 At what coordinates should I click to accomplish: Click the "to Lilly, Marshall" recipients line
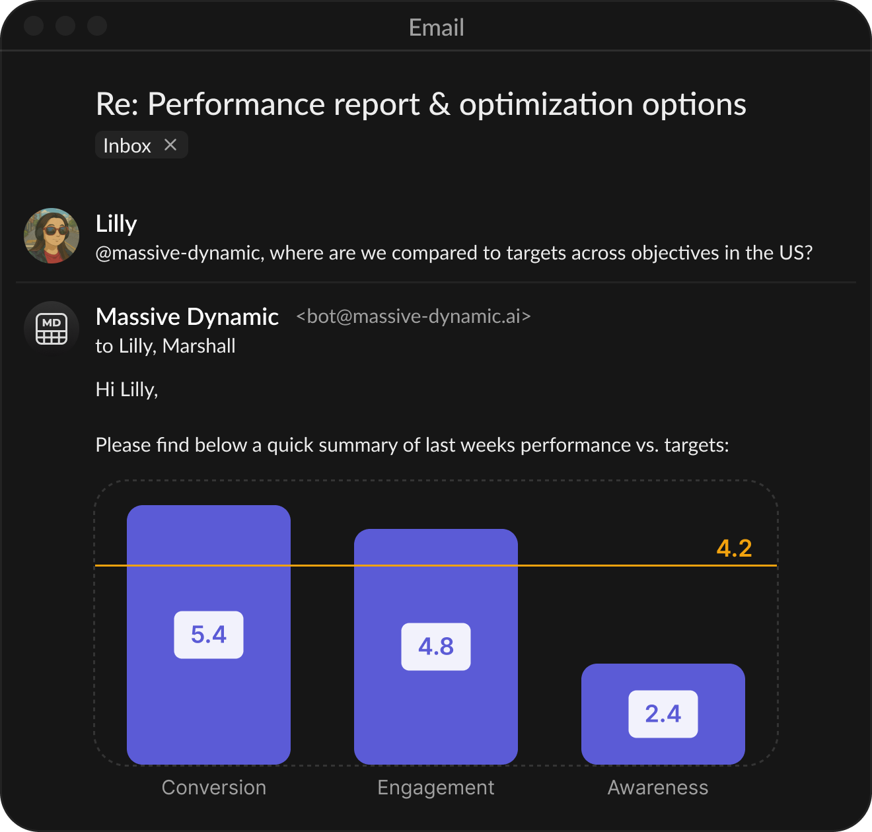166,346
